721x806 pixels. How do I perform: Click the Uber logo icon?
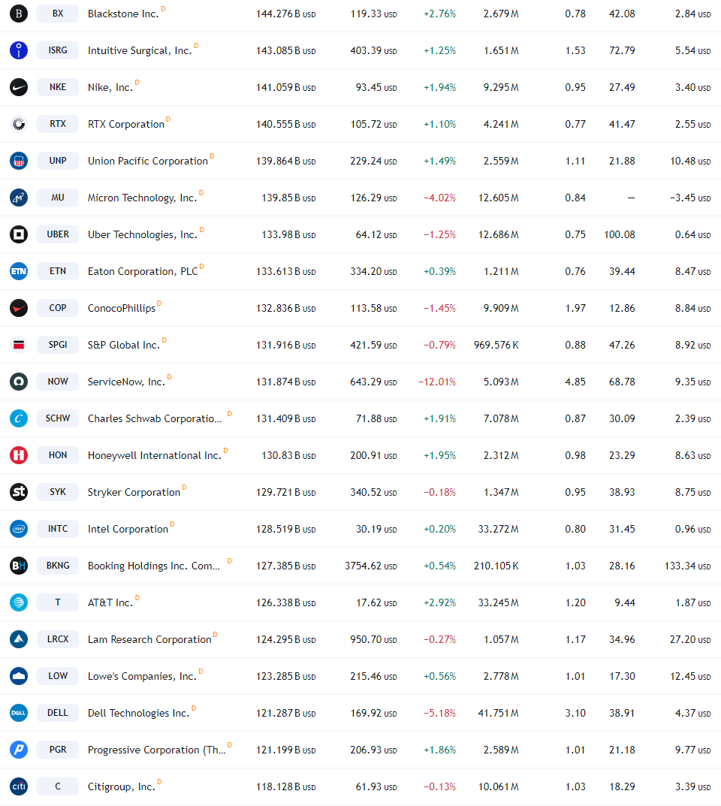click(19, 234)
